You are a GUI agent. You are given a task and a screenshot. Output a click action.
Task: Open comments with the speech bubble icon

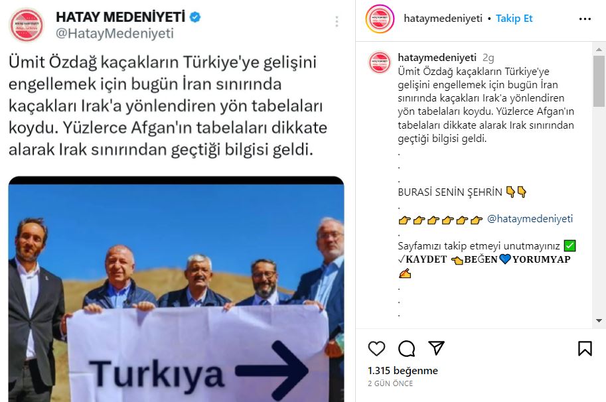tap(407, 348)
